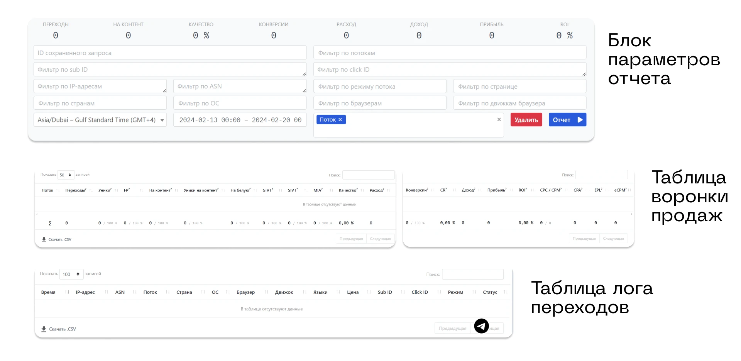Click the black Telegram round icon
The height and width of the screenshot is (361, 741).
(x=481, y=326)
